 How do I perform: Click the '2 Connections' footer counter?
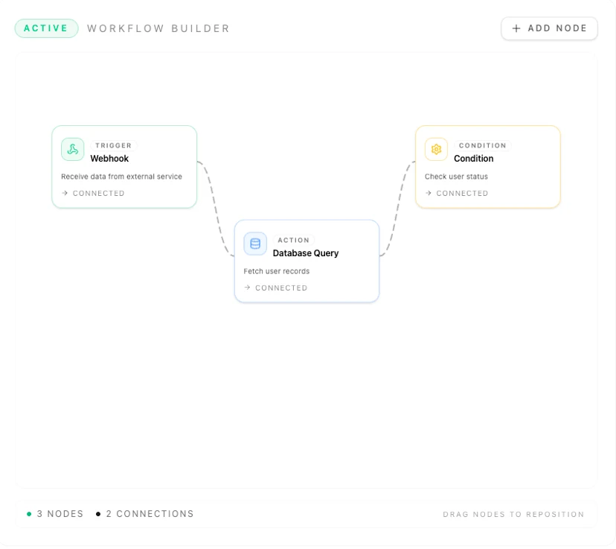coord(150,514)
